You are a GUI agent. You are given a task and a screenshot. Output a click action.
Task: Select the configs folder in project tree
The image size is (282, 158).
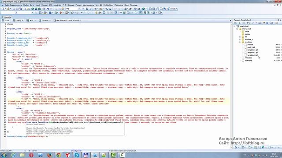point(247,34)
